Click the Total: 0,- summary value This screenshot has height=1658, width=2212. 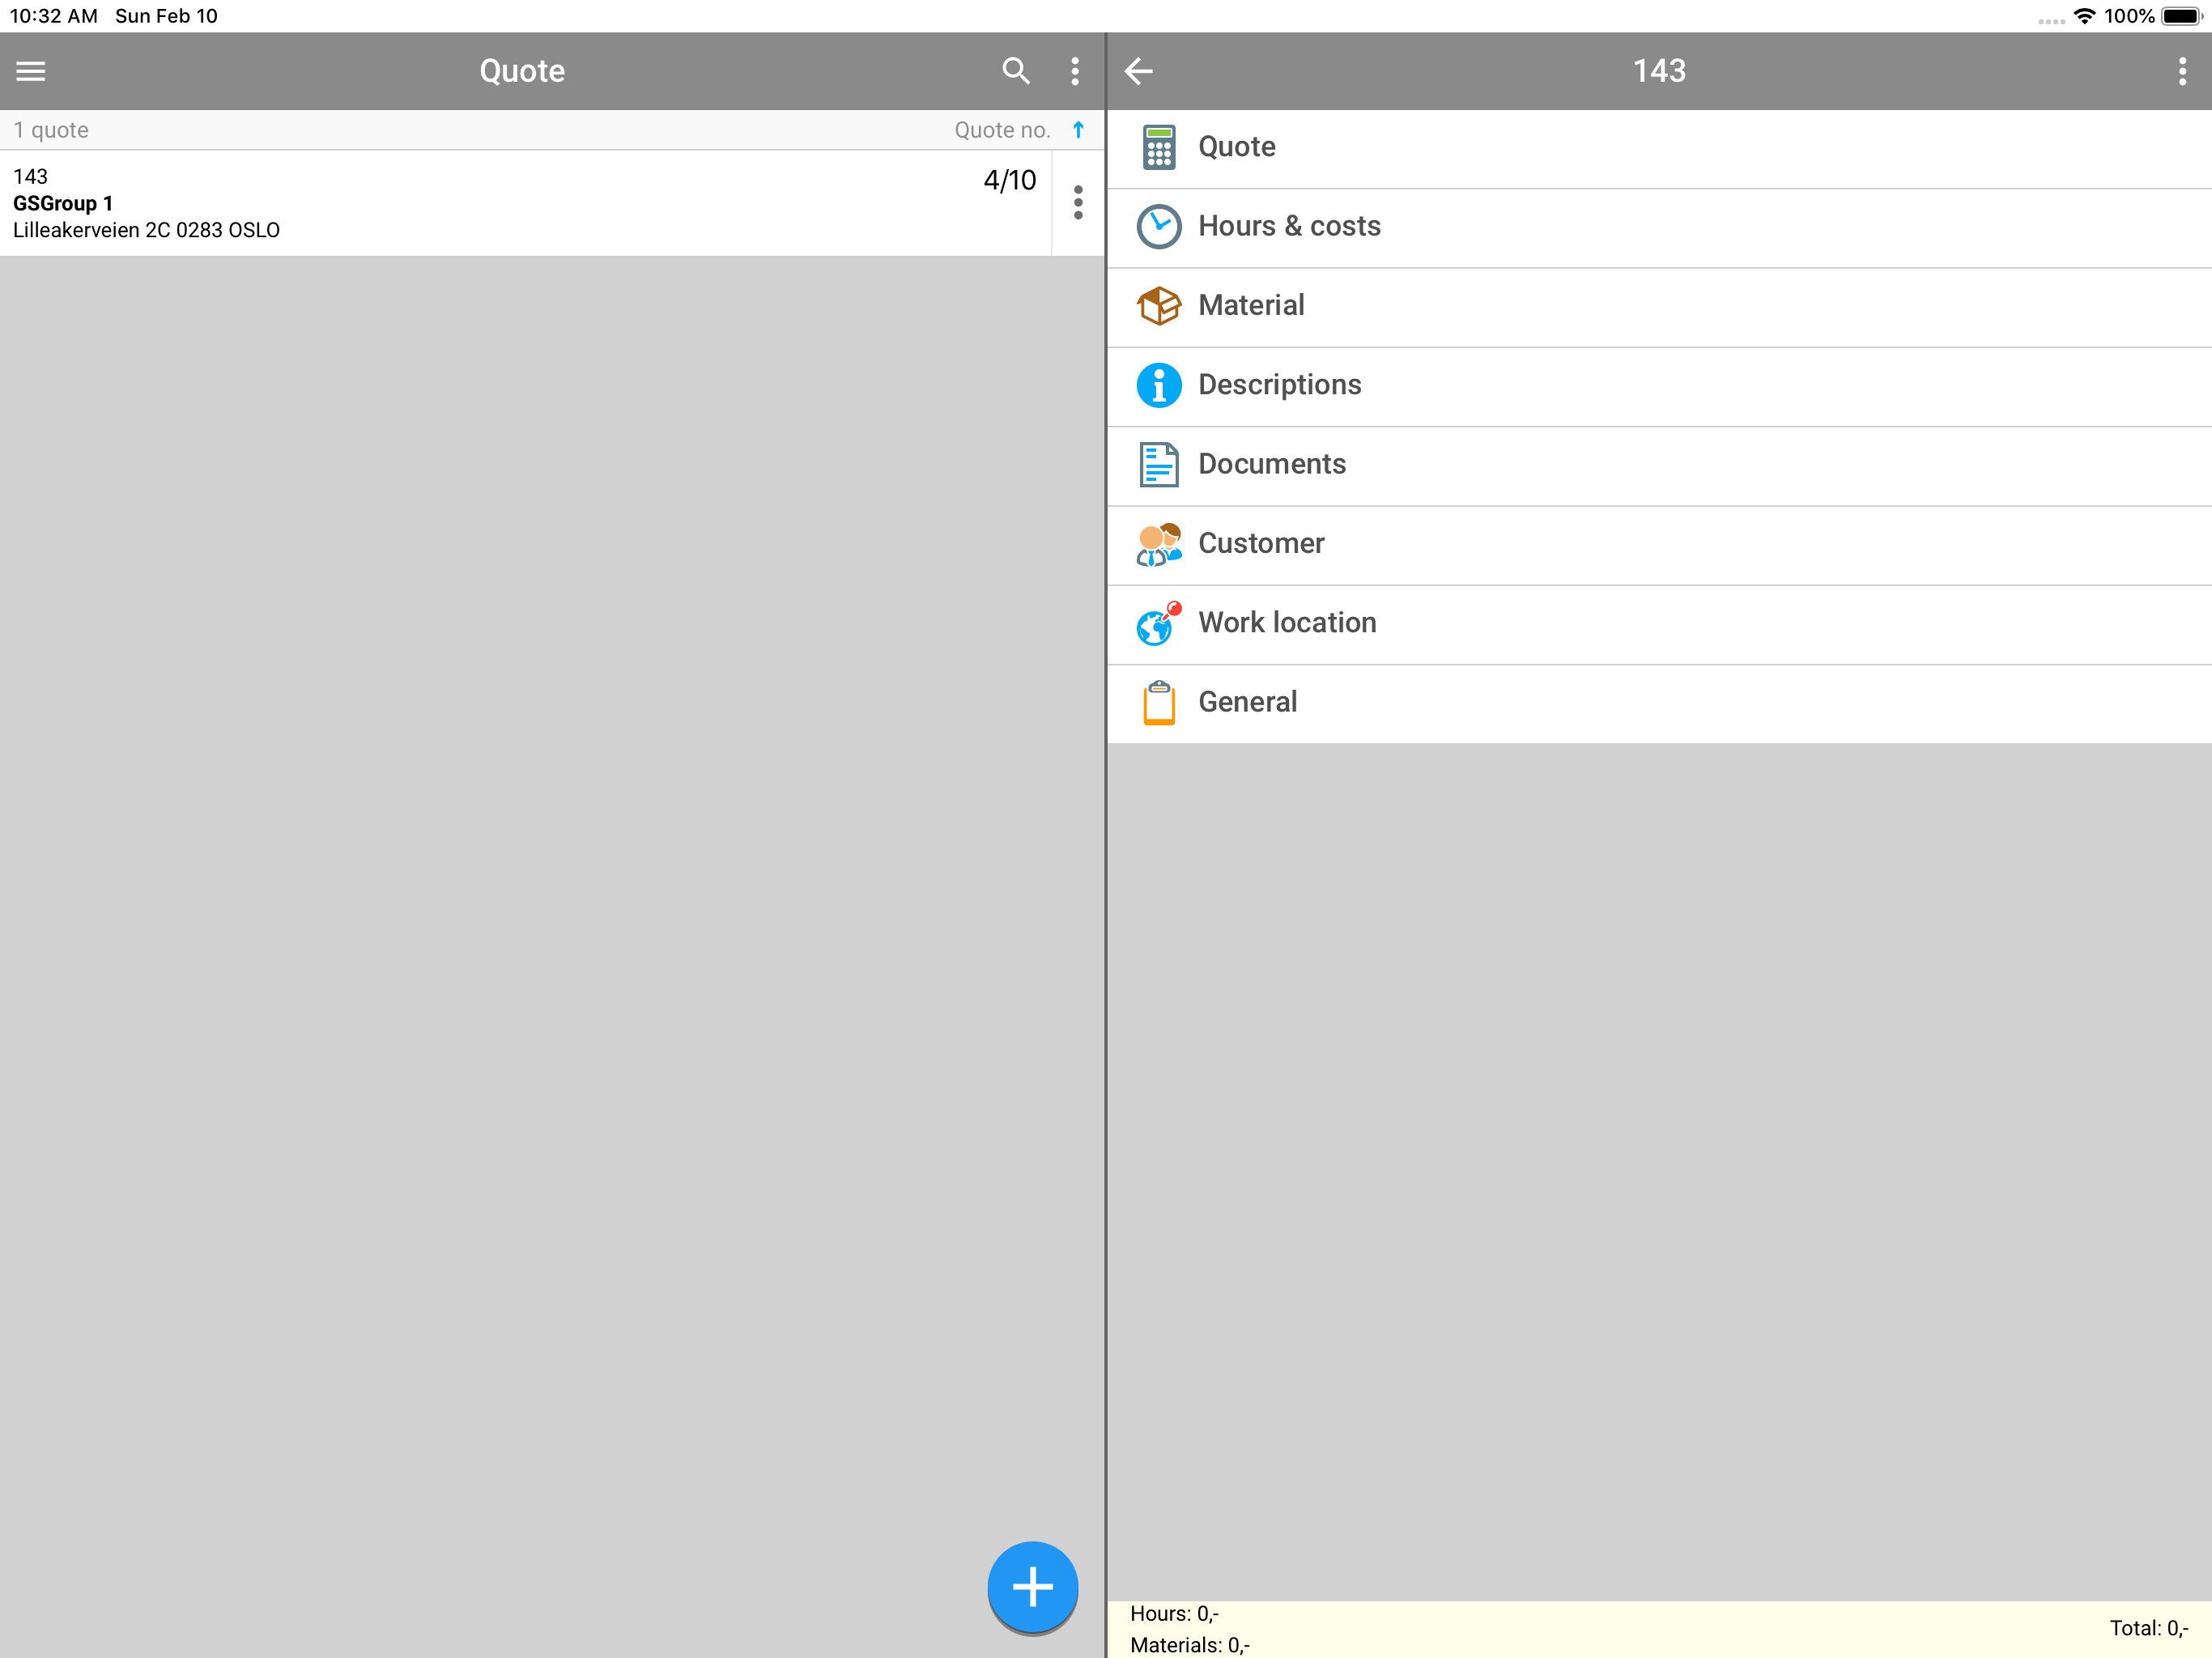(2149, 1628)
